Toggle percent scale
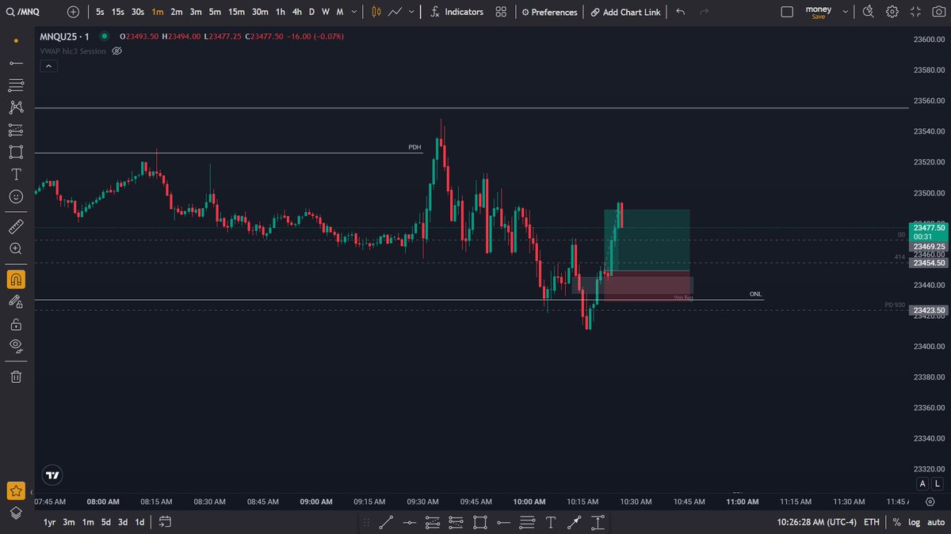The image size is (951, 534). click(x=896, y=522)
